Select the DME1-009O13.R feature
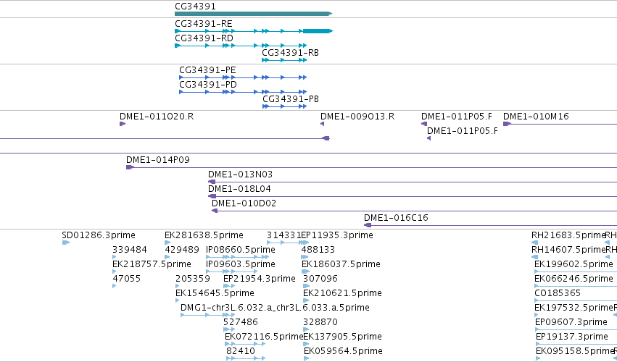Screen dimensions: 617x362 (x=322, y=124)
